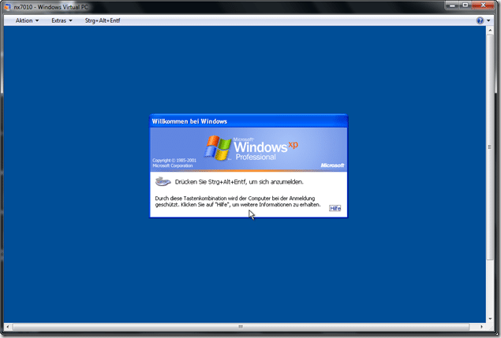Click the keyboard icon in the welcome dialog

[163, 182]
